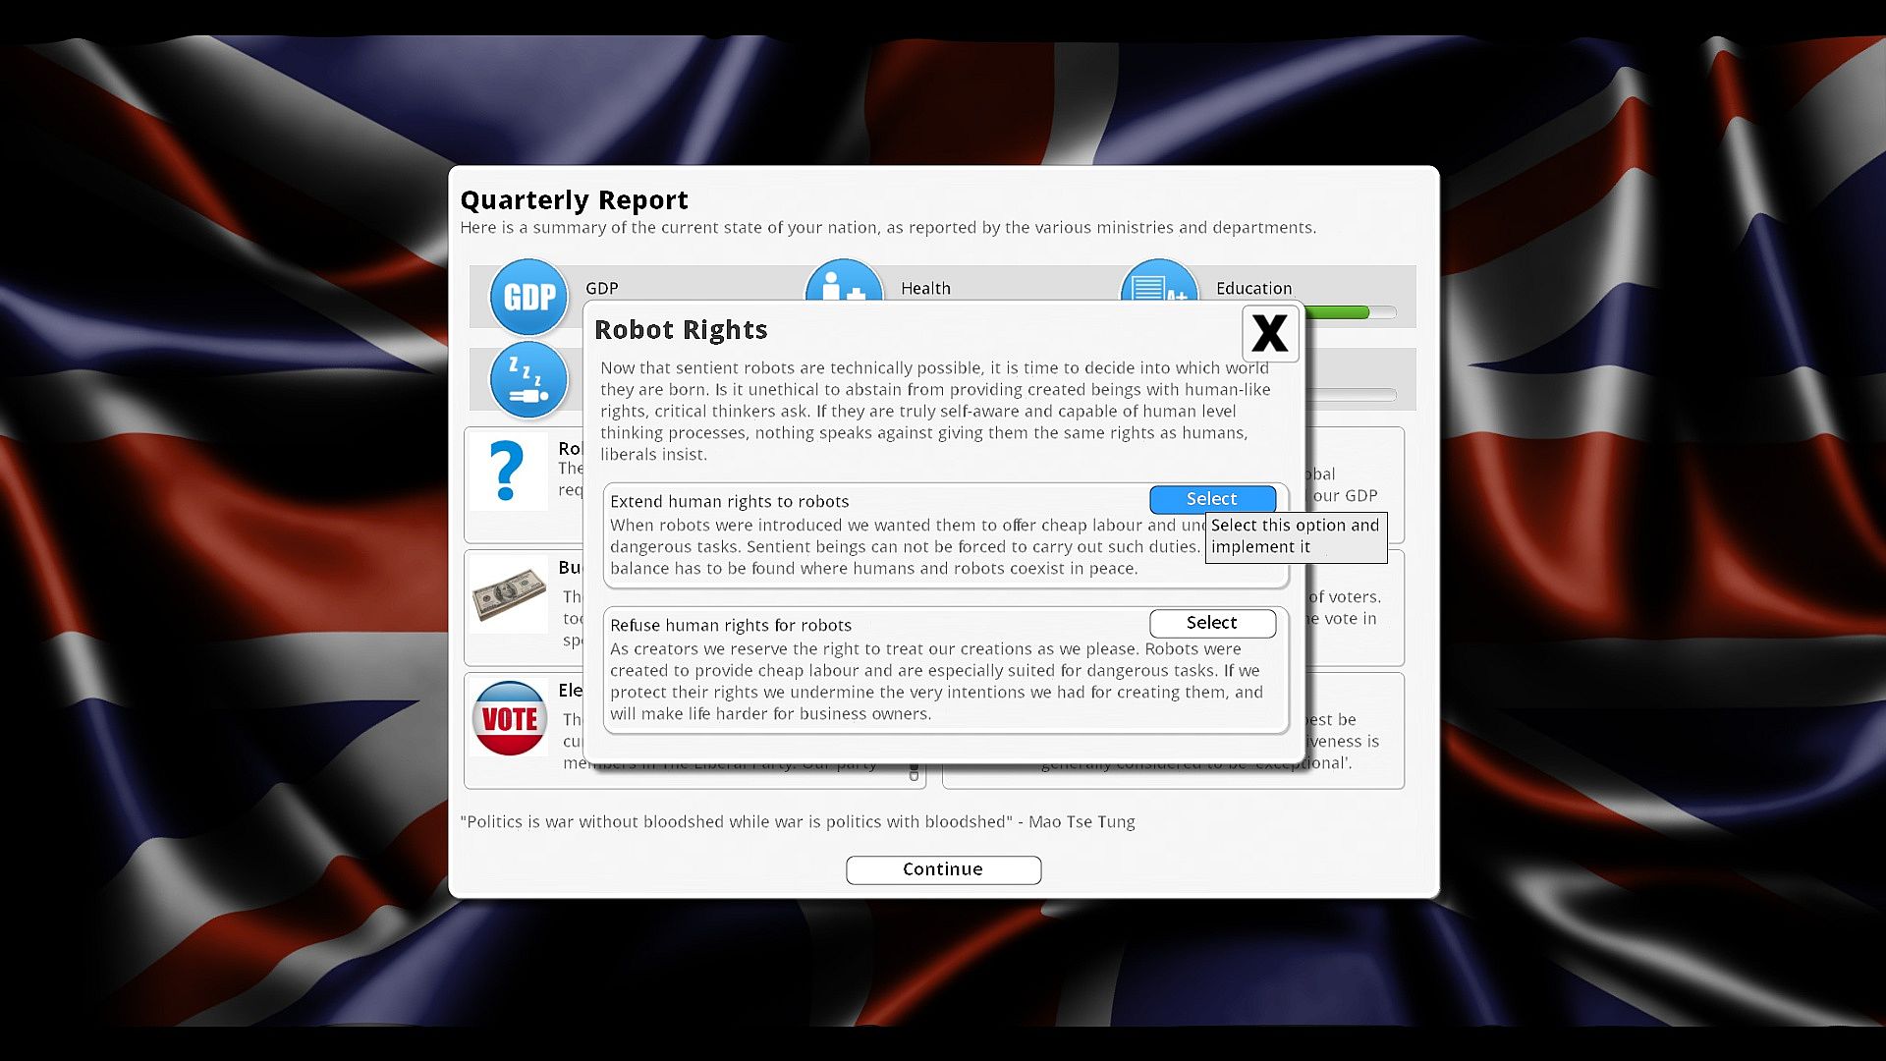This screenshot has width=1886, height=1061.
Task: Click the sleeping Zzz icon
Action: (x=528, y=379)
